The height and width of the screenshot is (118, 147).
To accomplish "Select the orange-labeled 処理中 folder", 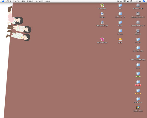I will click(138, 91).
